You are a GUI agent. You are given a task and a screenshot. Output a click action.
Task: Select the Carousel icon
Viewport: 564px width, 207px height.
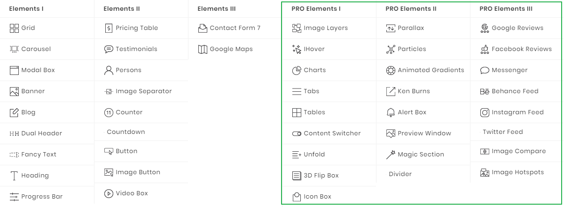pyautogui.click(x=14, y=49)
